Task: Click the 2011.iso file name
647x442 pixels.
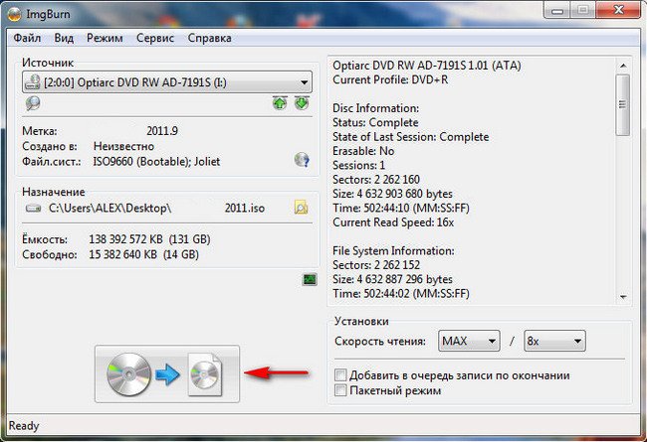Action: [245, 208]
